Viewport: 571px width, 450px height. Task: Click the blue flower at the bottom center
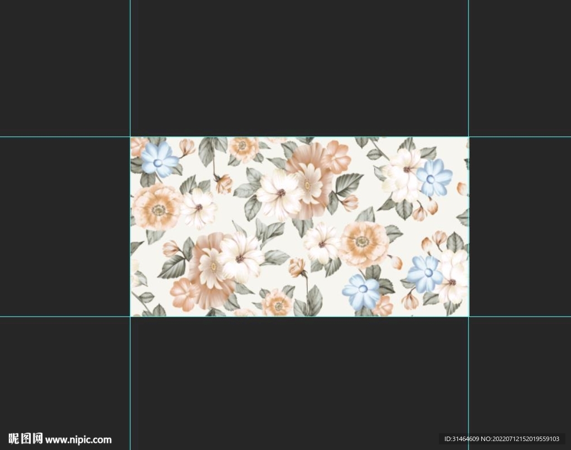point(361,290)
